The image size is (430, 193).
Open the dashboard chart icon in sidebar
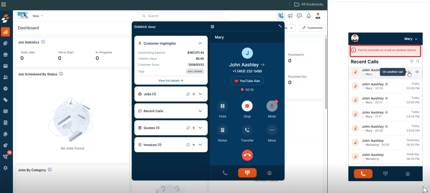click(x=5, y=32)
